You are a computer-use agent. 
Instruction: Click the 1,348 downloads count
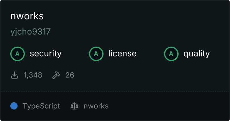[x=33, y=75]
